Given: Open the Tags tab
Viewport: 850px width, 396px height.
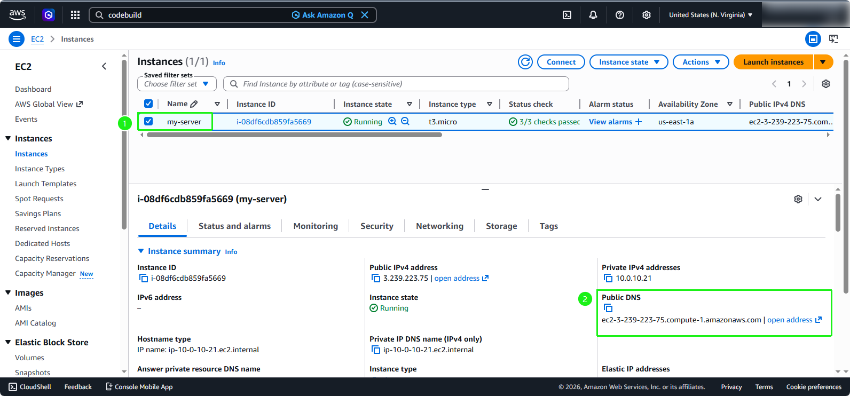Looking at the screenshot, I should point(549,226).
